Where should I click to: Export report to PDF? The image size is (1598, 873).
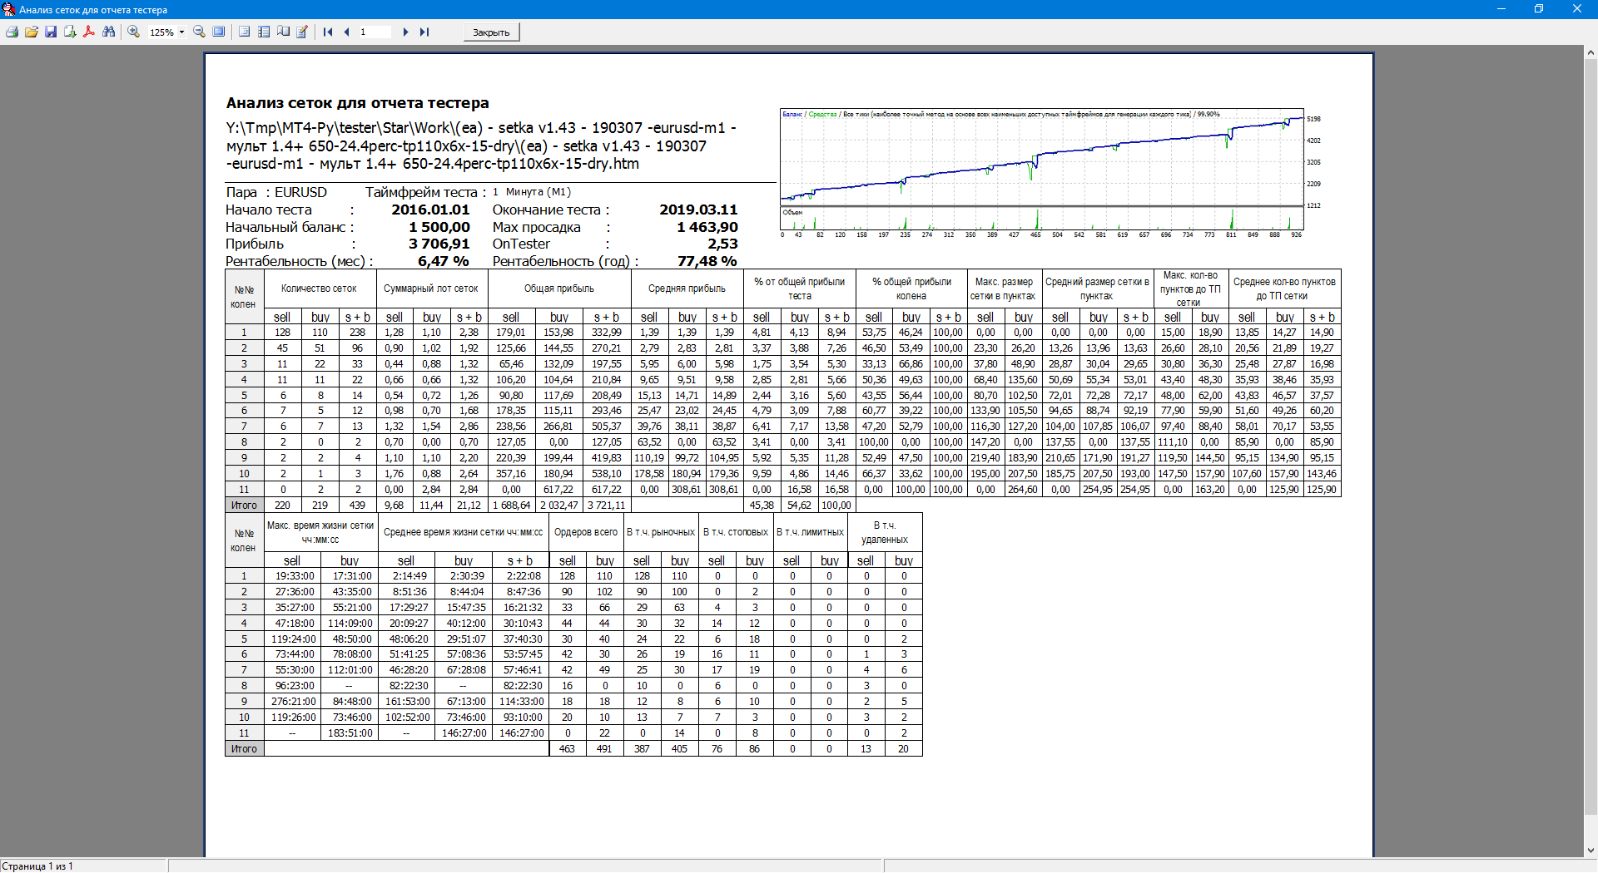(x=89, y=32)
